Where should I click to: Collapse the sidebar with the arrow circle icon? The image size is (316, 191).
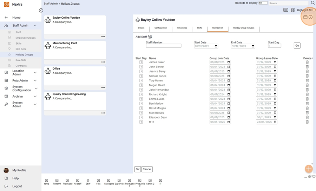pos(41,10)
